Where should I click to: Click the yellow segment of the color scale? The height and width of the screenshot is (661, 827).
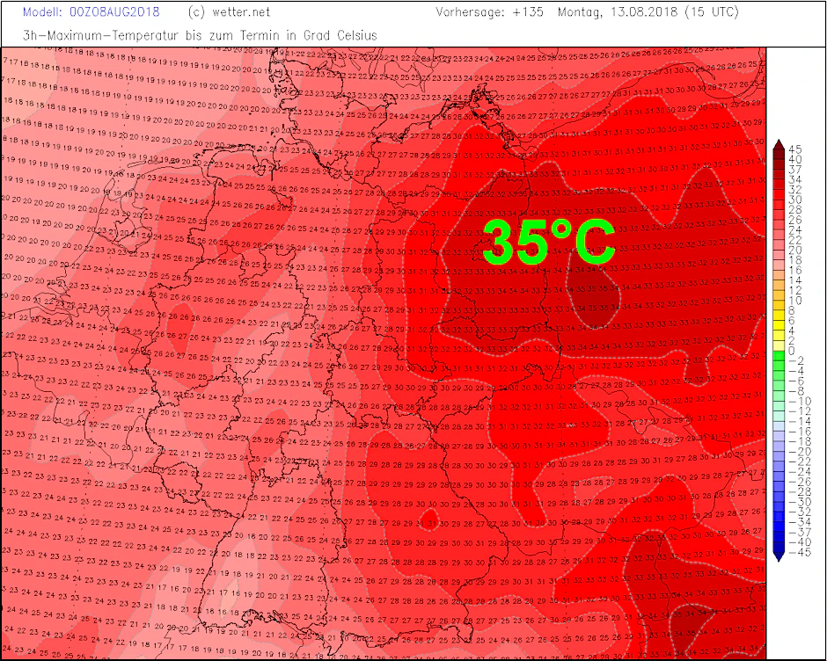779,326
